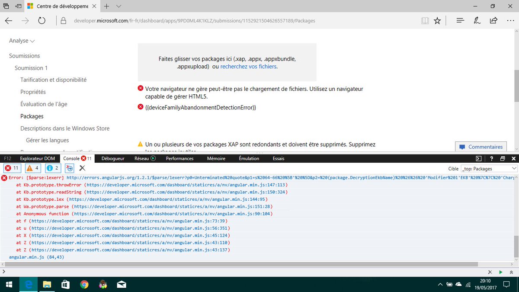This screenshot has width=519, height=292.
Task: Open the Hub (three lines) icon
Action: pos(461,21)
